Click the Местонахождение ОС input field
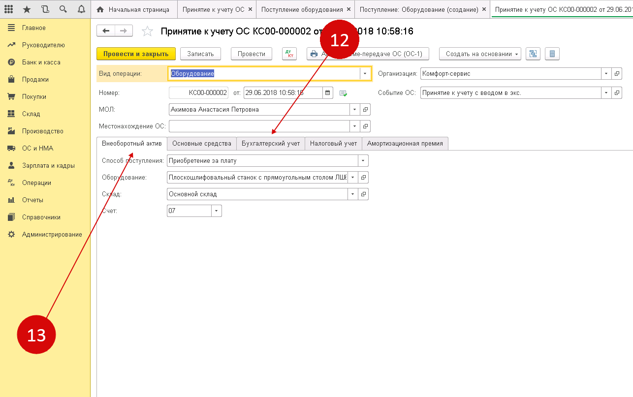Image resolution: width=633 pixels, height=397 pixels. [x=259, y=126]
